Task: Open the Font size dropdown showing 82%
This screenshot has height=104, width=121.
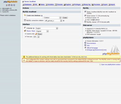Action: [x=36, y=37]
